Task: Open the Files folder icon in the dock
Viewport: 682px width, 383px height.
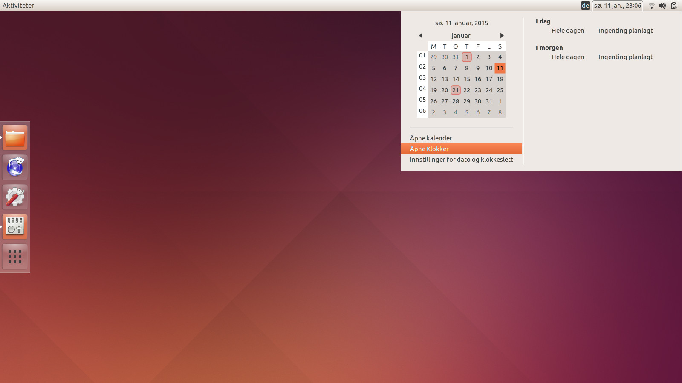Action: click(15, 137)
